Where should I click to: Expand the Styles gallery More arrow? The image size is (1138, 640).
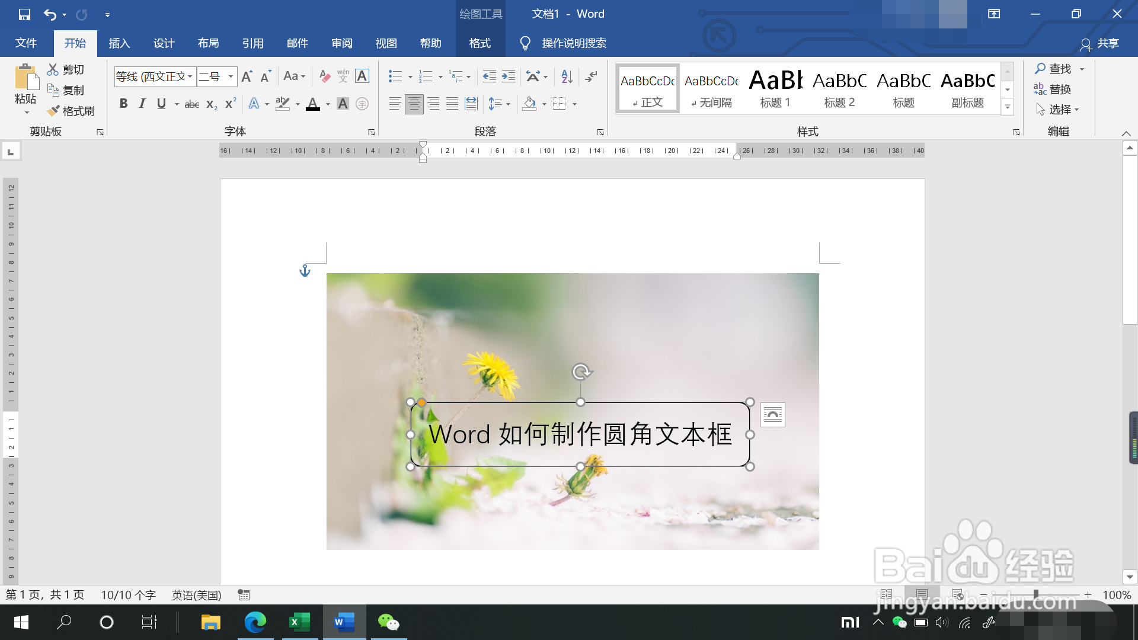[x=1008, y=107]
